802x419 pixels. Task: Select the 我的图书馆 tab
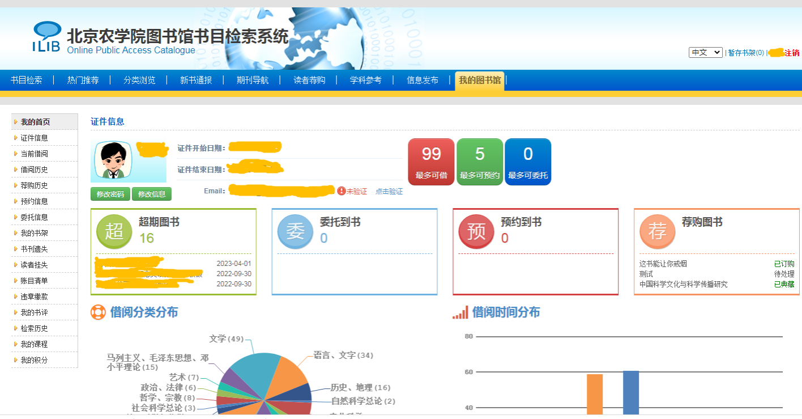point(480,81)
